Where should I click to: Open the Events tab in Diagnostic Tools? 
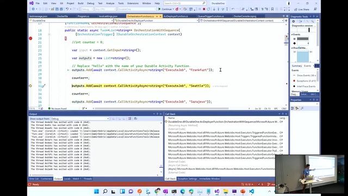(307, 66)
